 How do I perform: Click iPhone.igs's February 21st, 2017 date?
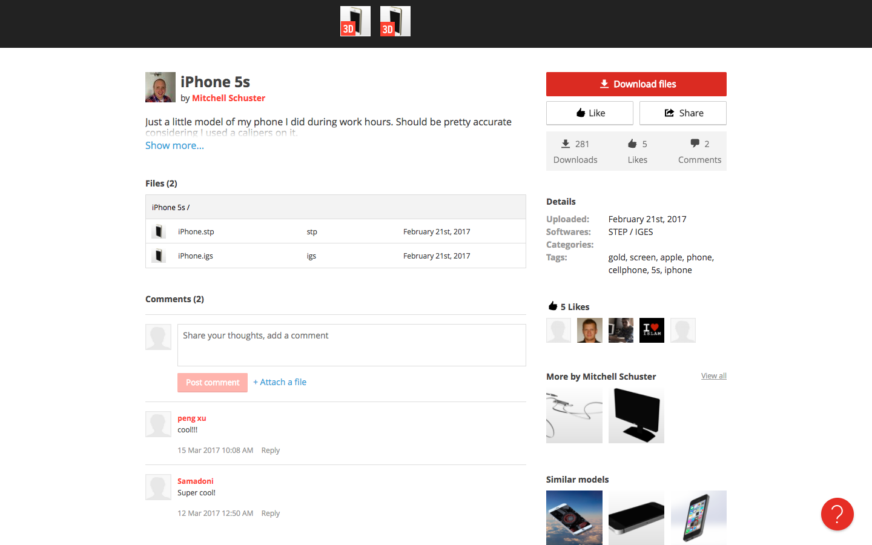click(x=437, y=256)
